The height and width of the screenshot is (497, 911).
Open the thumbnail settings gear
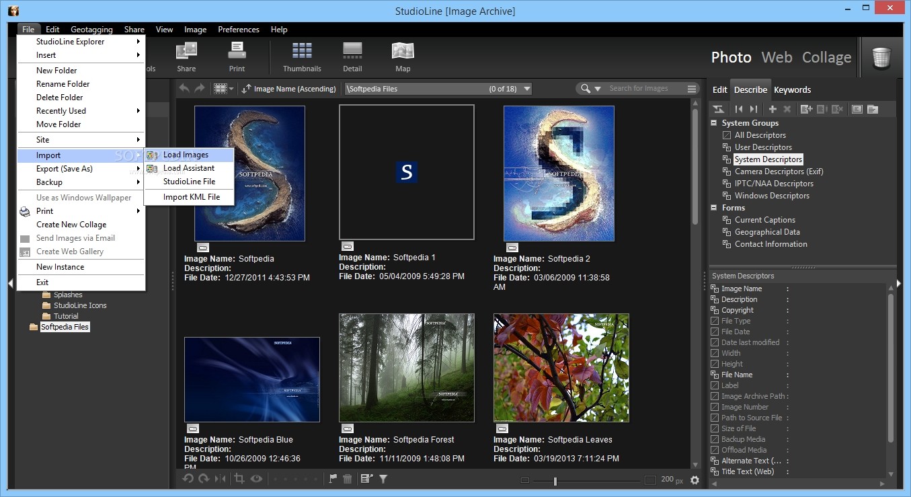point(695,480)
